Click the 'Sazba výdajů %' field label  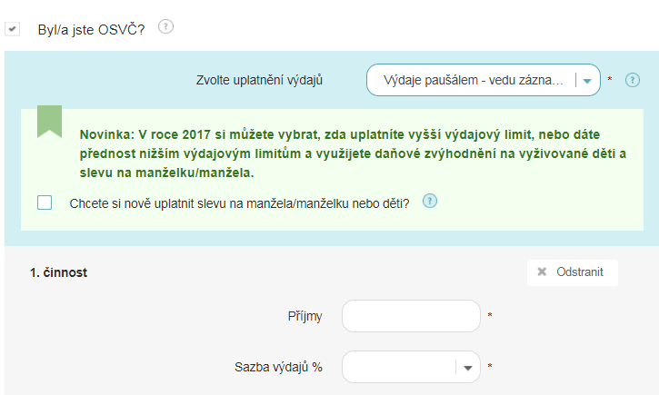click(279, 367)
